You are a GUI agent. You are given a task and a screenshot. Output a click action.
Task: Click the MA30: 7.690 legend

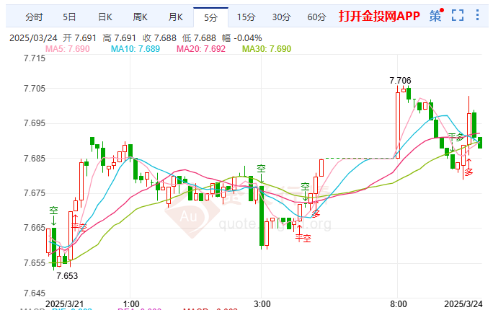[267, 49]
